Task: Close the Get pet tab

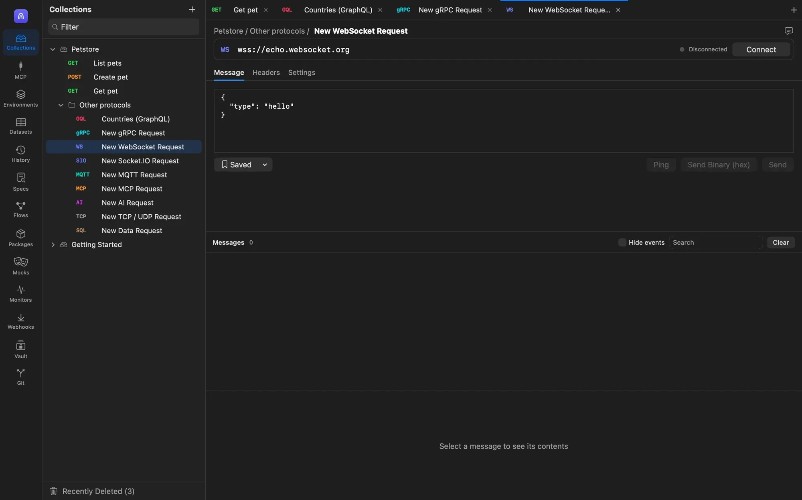Action: click(x=265, y=10)
